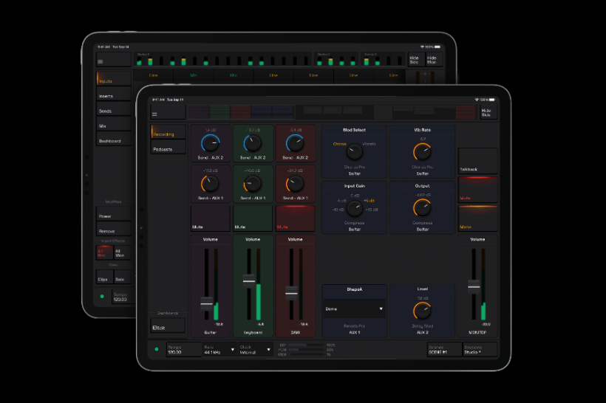Mute the Guitar channel

pos(210,218)
